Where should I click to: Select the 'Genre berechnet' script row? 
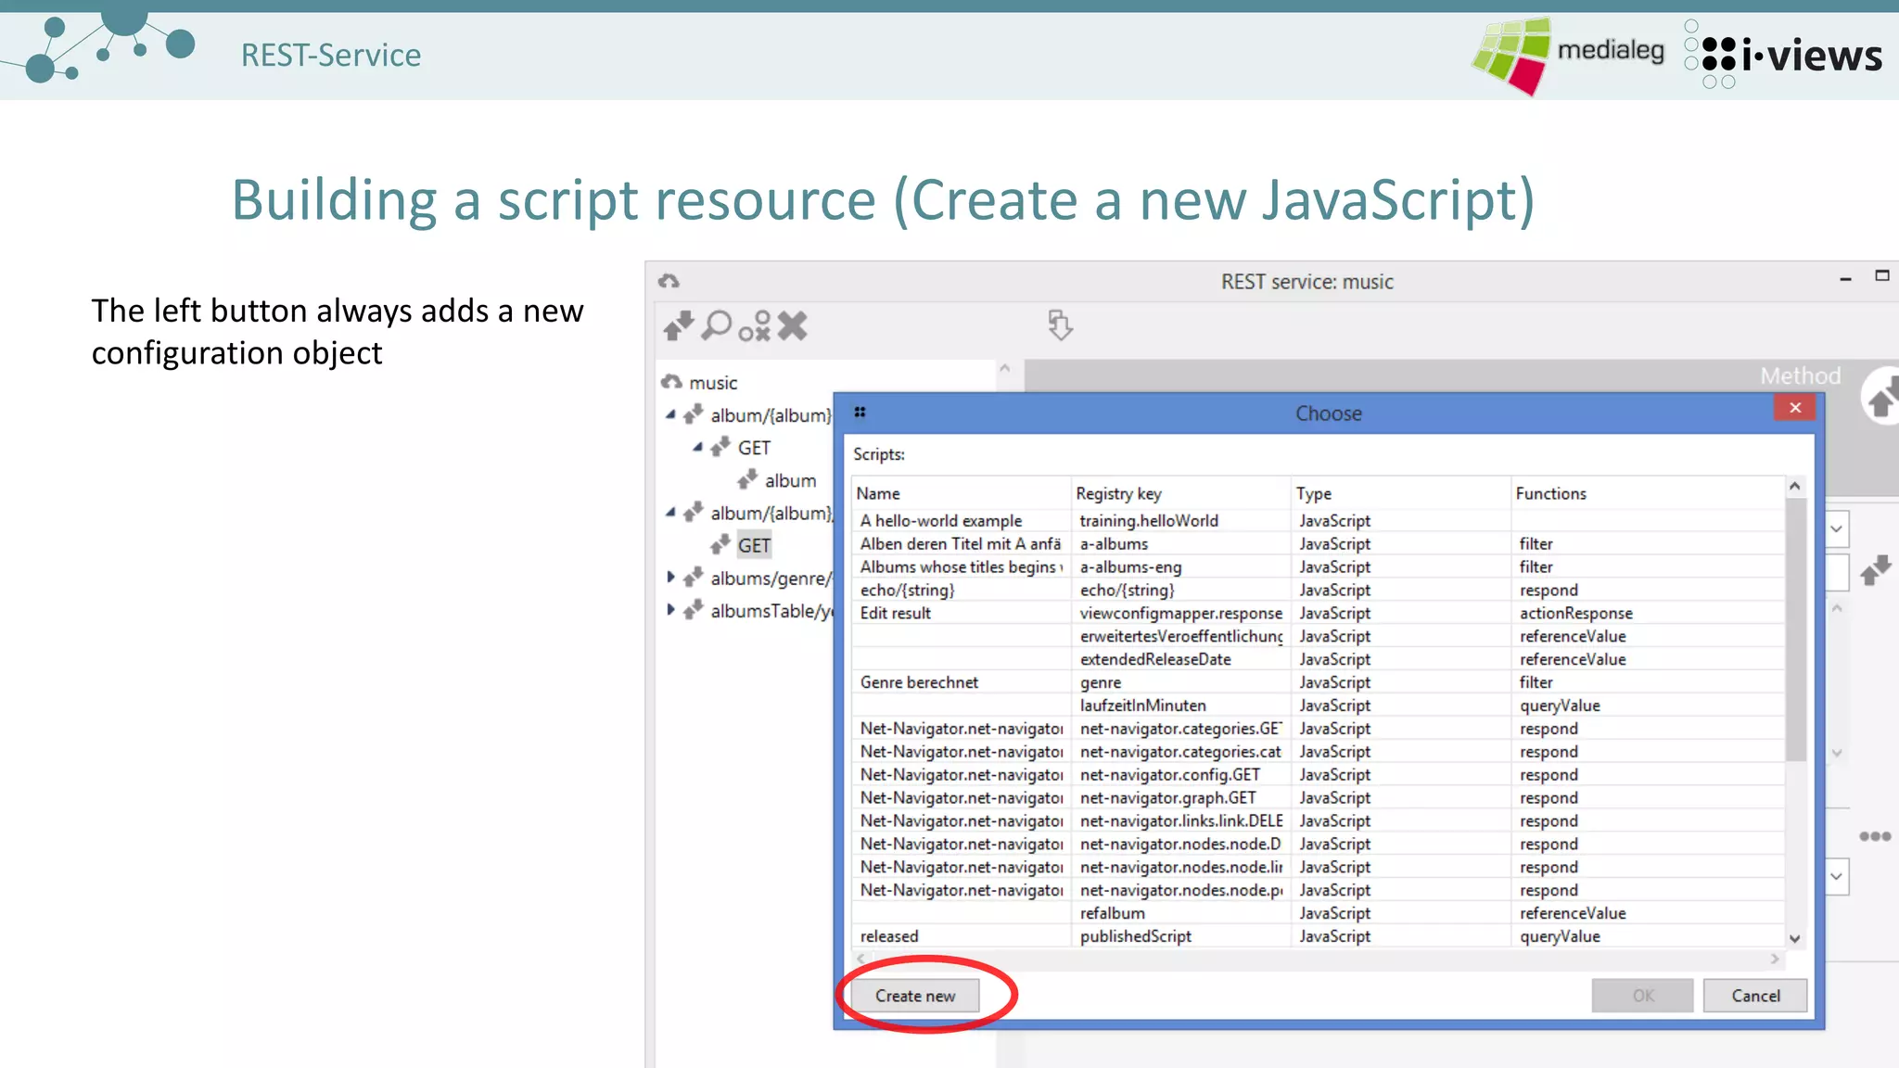[x=1319, y=682]
